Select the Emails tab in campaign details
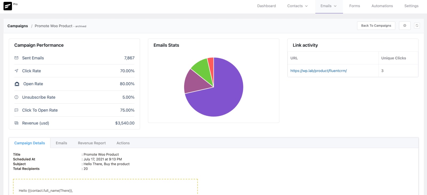427x195 pixels. tap(61, 143)
